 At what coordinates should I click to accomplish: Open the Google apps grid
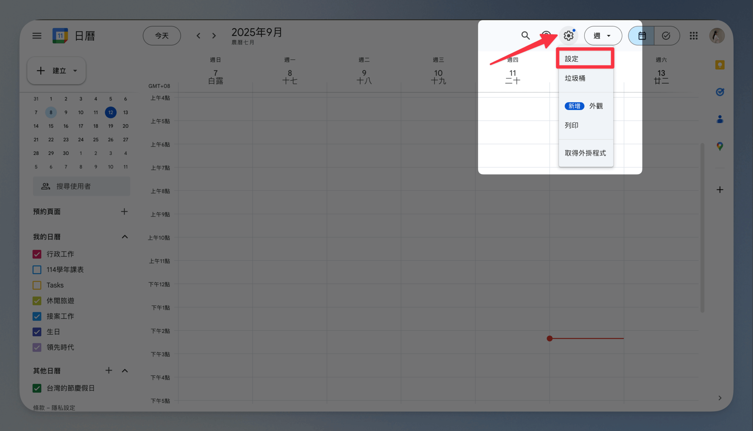click(694, 36)
